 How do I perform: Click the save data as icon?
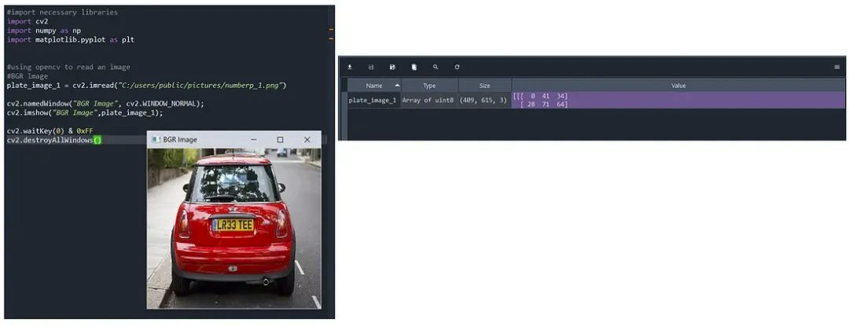click(x=392, y=67)
